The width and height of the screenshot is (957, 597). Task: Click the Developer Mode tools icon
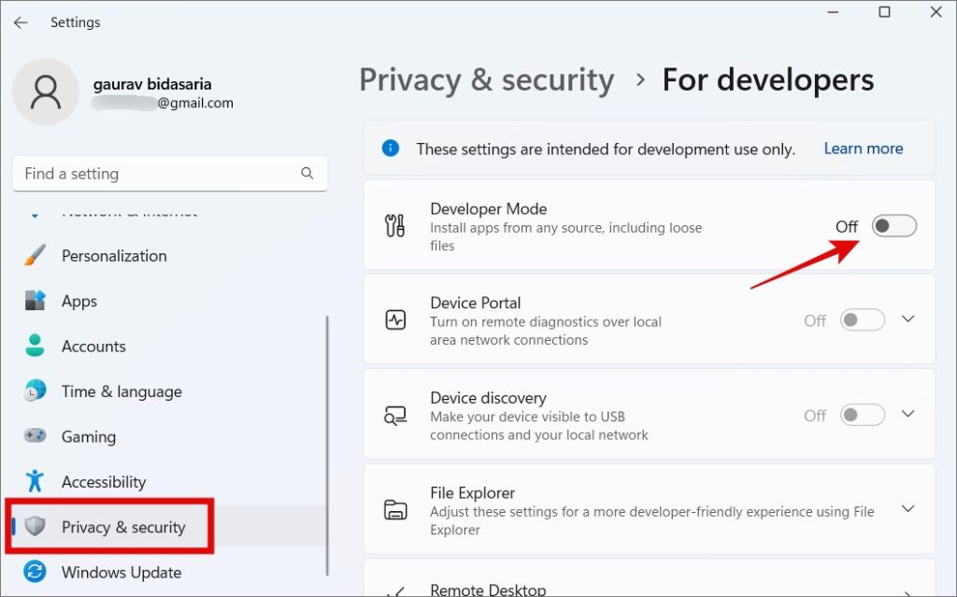point(395,226)
